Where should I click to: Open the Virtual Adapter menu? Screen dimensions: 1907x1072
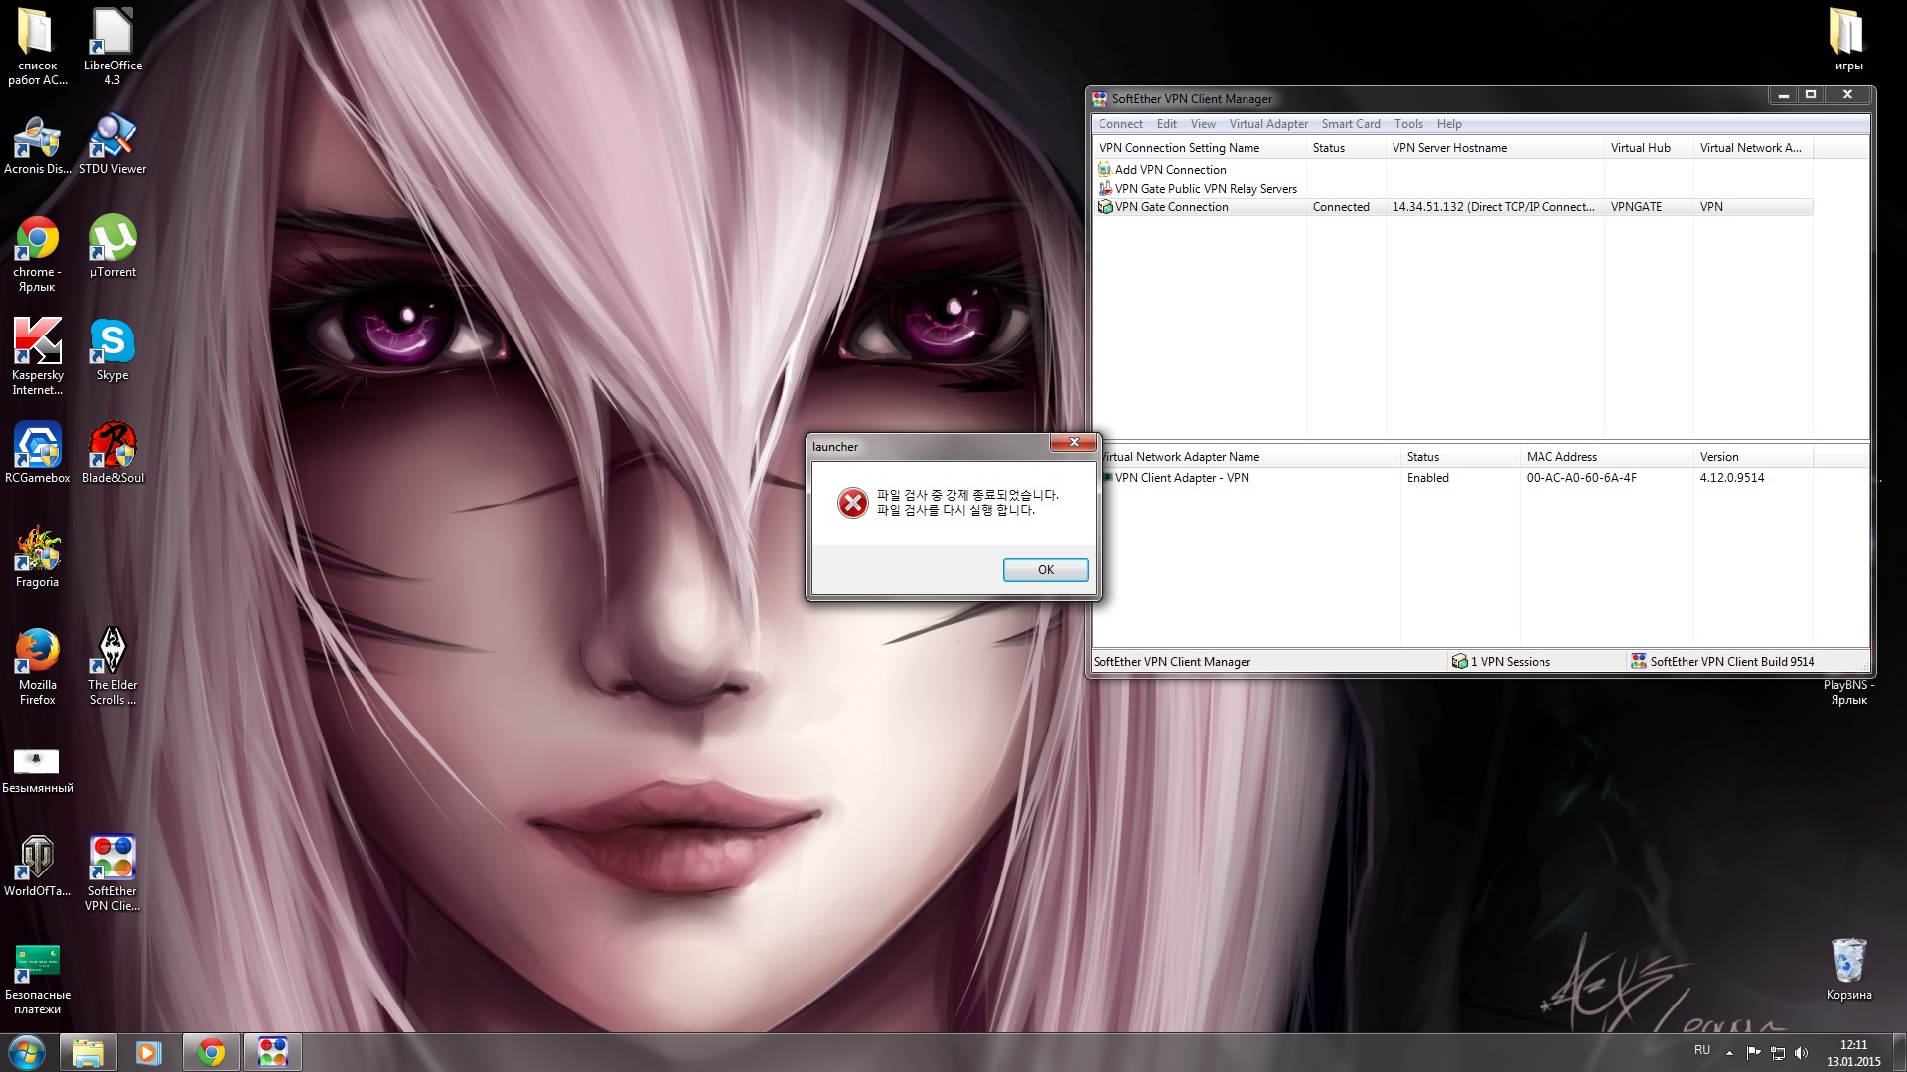click(x=1267, y=124)
